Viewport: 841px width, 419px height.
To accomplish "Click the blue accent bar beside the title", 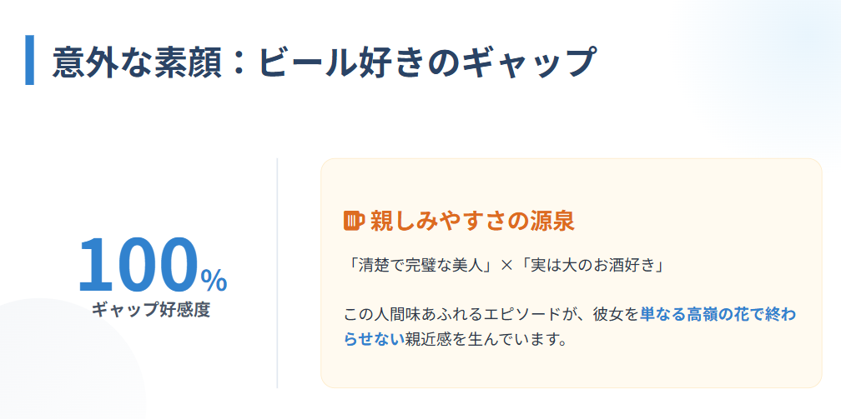I will coord(30,60).
